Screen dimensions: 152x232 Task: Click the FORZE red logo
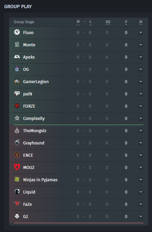tap(17, 106)
